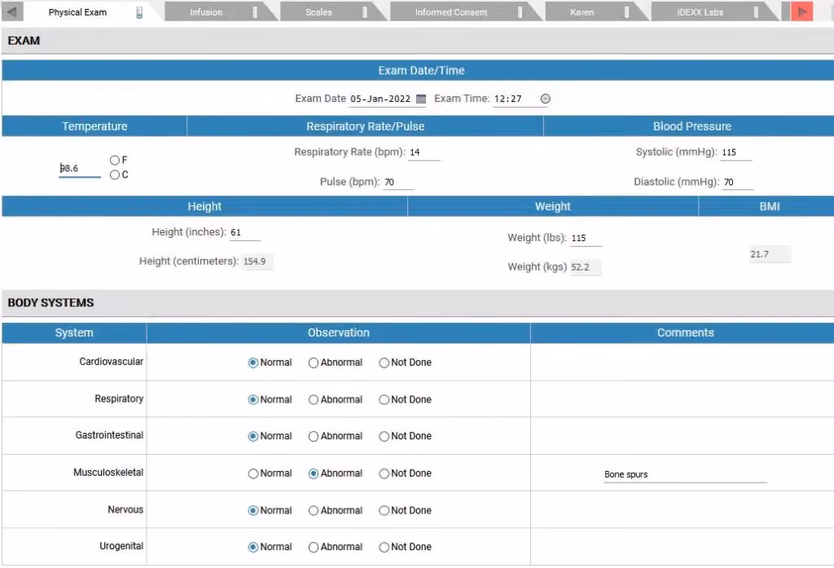Screen dimensions: 834x568
Task: Edit the Systolic blood pressure field
Action: click(x=736, y=152)
